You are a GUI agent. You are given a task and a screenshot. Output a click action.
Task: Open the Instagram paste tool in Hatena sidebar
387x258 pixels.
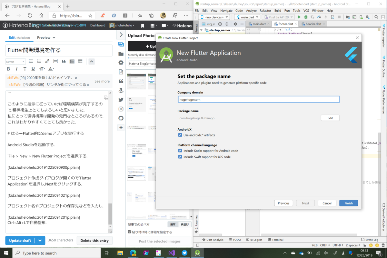click(121, 109)
